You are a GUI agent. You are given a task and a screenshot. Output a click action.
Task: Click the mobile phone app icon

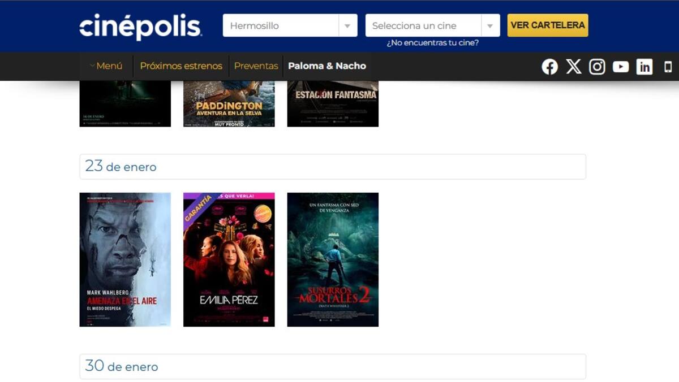pos(668,67)
